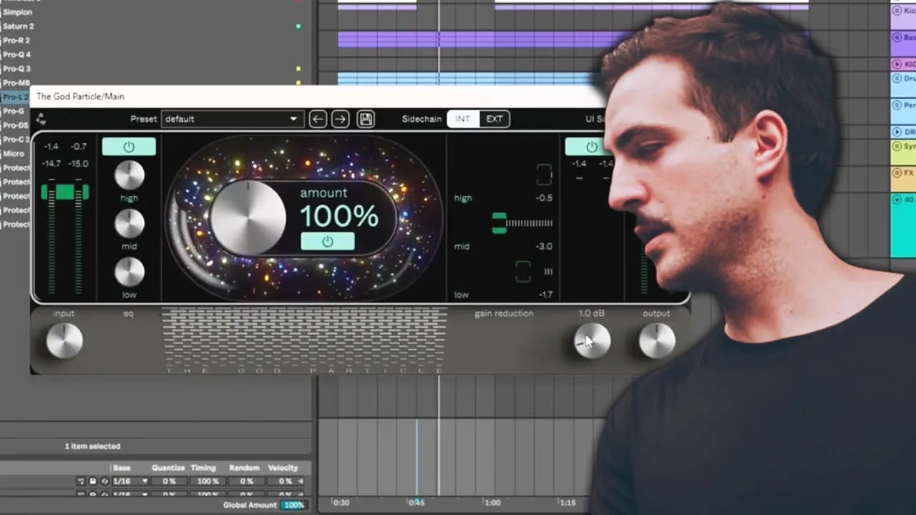
Task: Select Pro-L 2 in the browser list
Action: pos(15,97)
